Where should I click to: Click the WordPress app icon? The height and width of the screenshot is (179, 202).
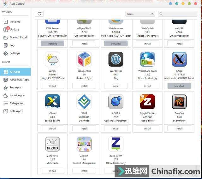click(116, 59)
